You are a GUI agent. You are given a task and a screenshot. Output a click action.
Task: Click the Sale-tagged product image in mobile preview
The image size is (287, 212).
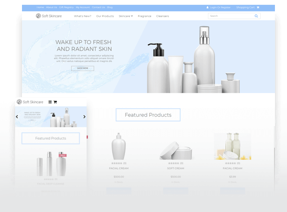[61, 163]
